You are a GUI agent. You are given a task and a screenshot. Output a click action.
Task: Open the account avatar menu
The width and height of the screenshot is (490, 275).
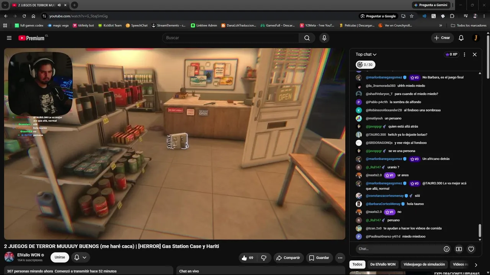point(476,38)
